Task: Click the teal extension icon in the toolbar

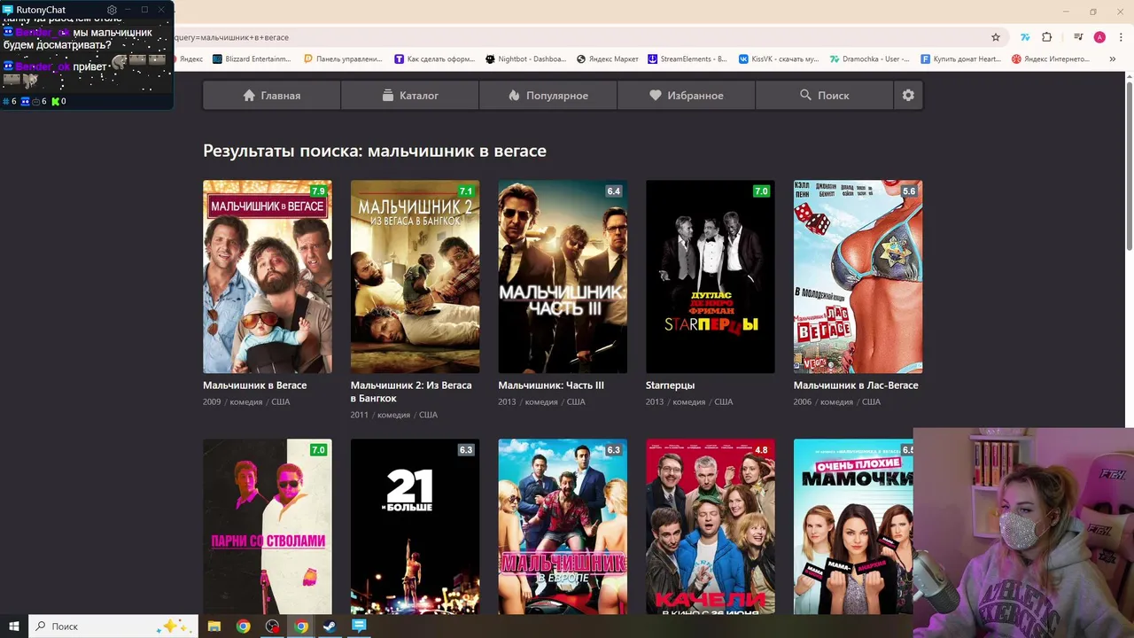Action: click(1025, 37)
